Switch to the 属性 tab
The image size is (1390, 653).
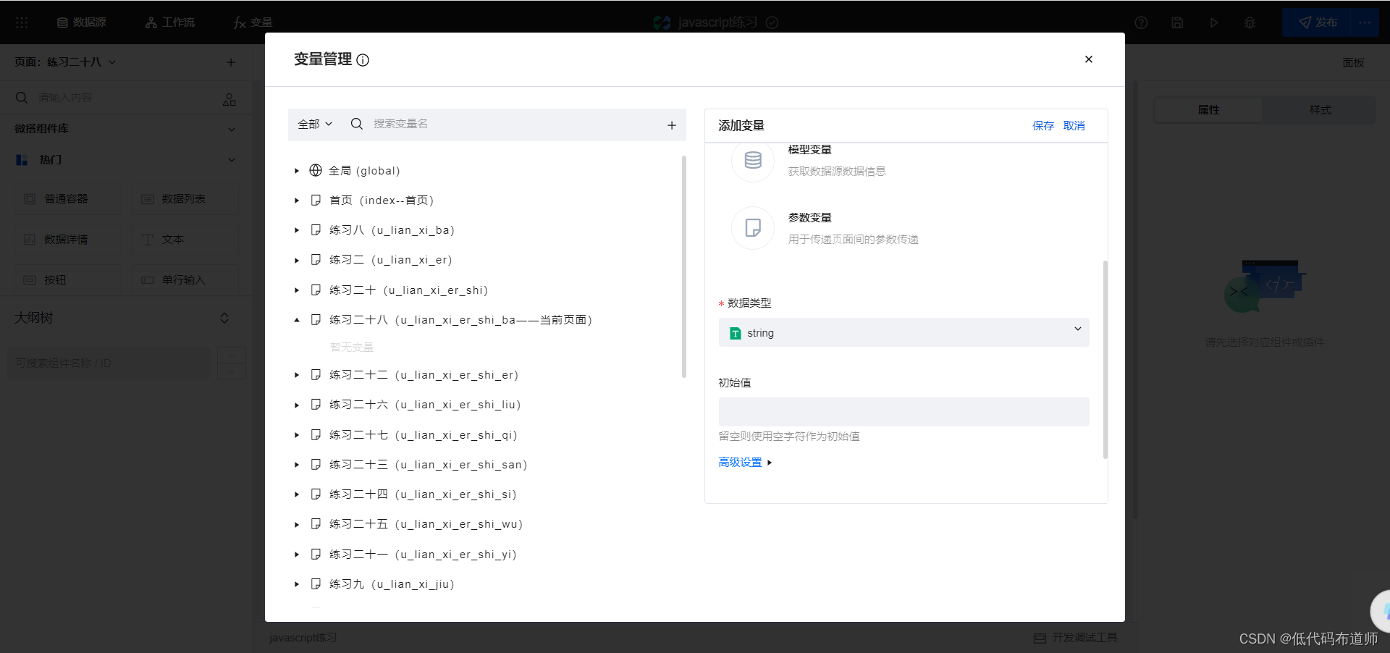(x=1208, y=110)
